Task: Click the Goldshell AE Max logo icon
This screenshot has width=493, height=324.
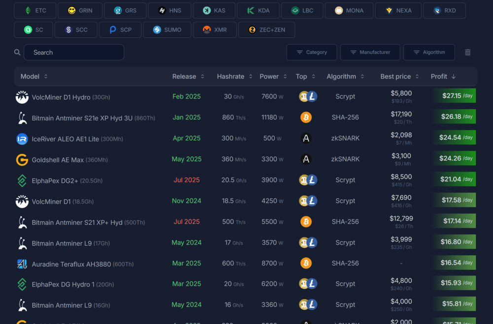Action: (22, 160)
